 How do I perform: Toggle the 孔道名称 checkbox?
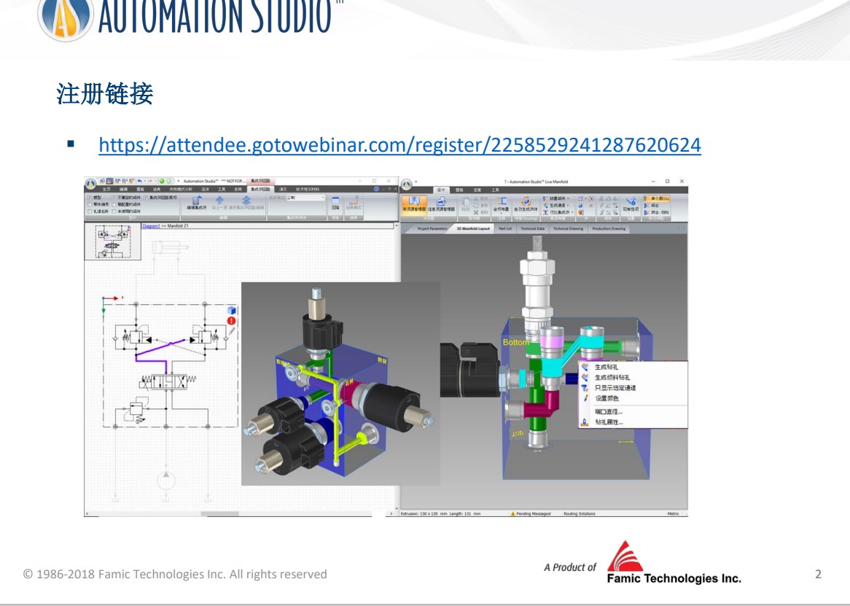coord(90,211)
